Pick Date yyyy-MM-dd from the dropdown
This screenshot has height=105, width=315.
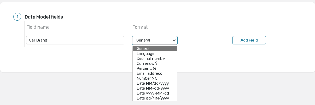155,93
